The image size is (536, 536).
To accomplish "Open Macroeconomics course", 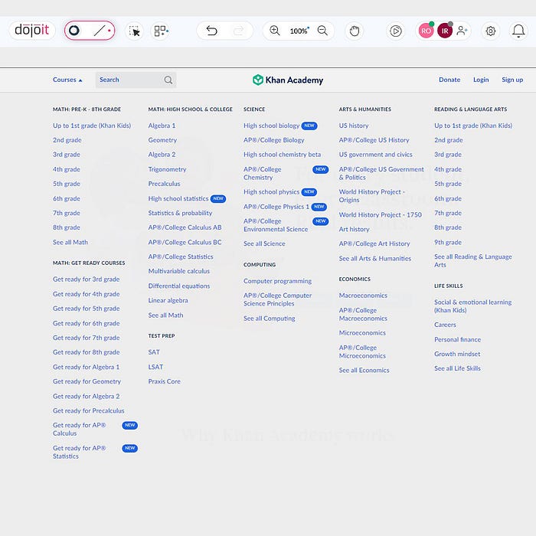I will pos(363,296).
